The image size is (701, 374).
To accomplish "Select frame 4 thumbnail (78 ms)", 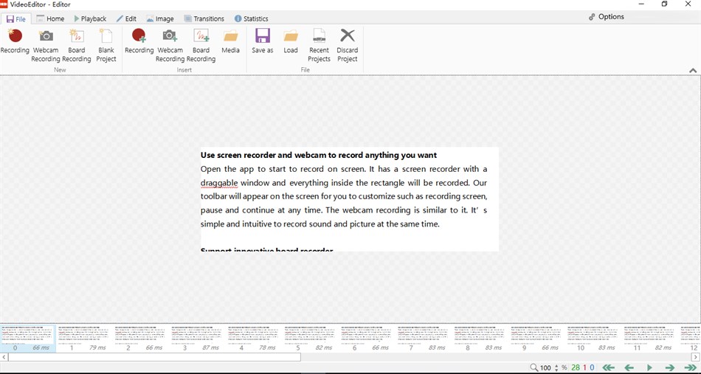I will [254, 339].
